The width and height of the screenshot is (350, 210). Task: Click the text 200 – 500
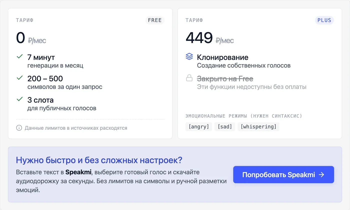tap(45, 79)
